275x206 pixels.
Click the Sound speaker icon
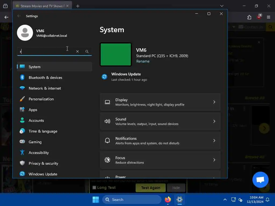[107, 121]
